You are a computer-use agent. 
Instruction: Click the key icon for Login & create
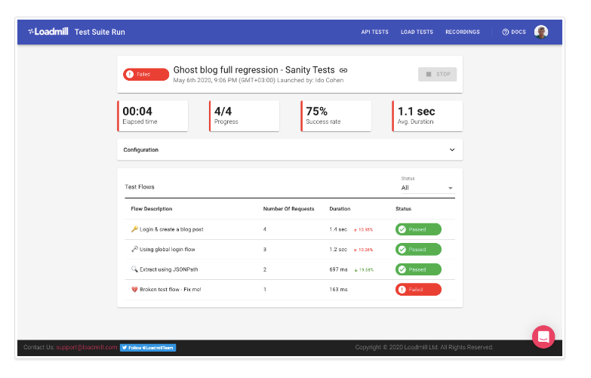tap(134, 229)
